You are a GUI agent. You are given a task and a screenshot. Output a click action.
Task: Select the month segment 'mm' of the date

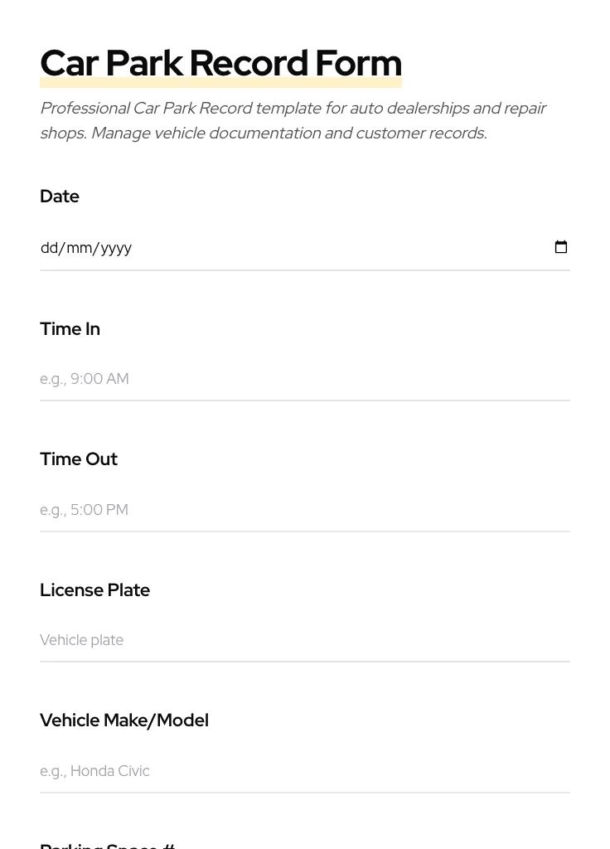(x=80, y=248)
